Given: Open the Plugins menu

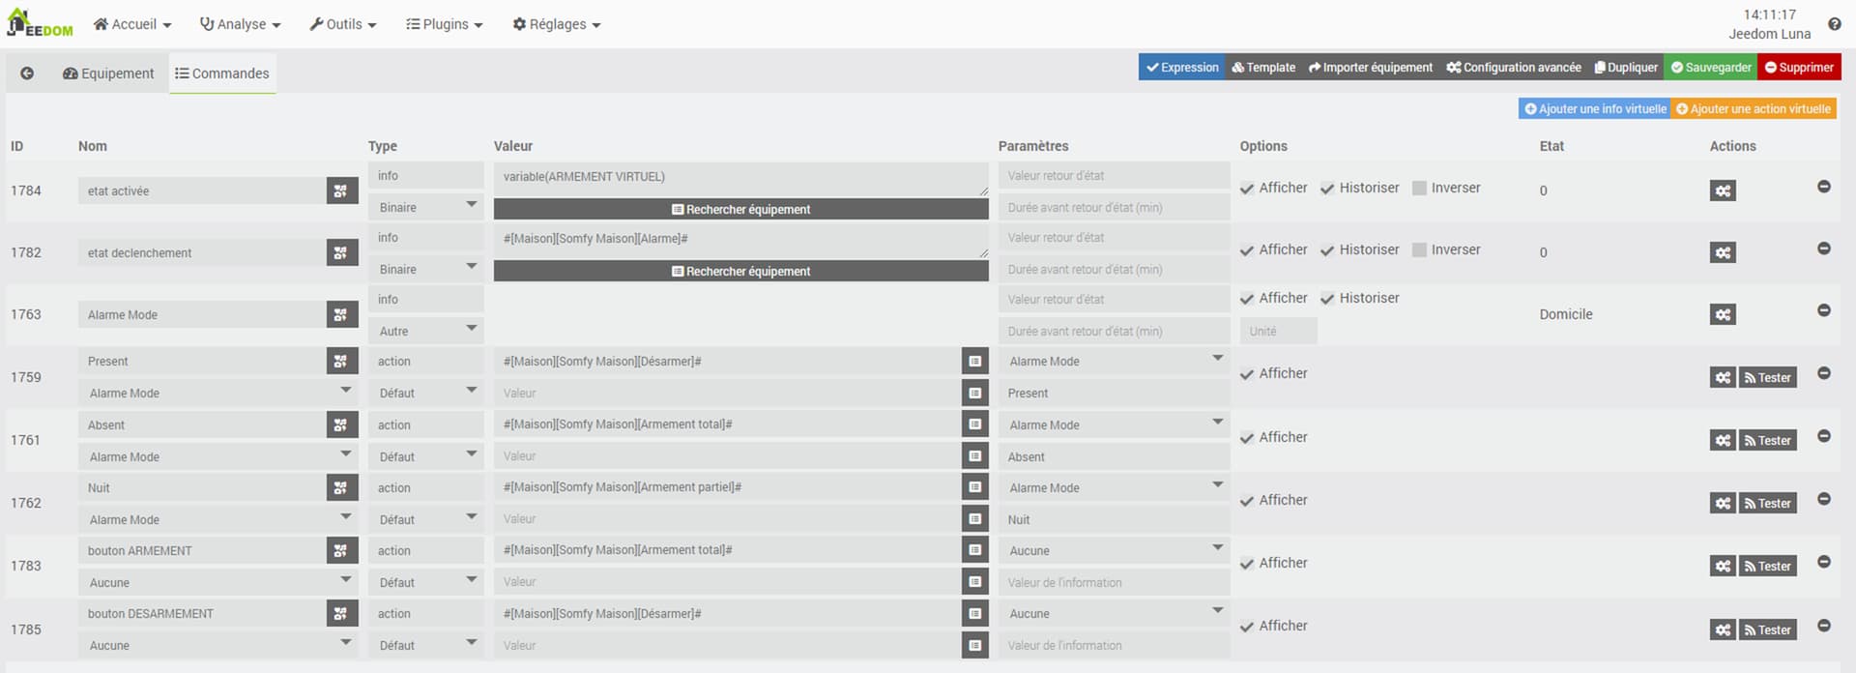Looking at the screenshot, I should tap(444, 24).
